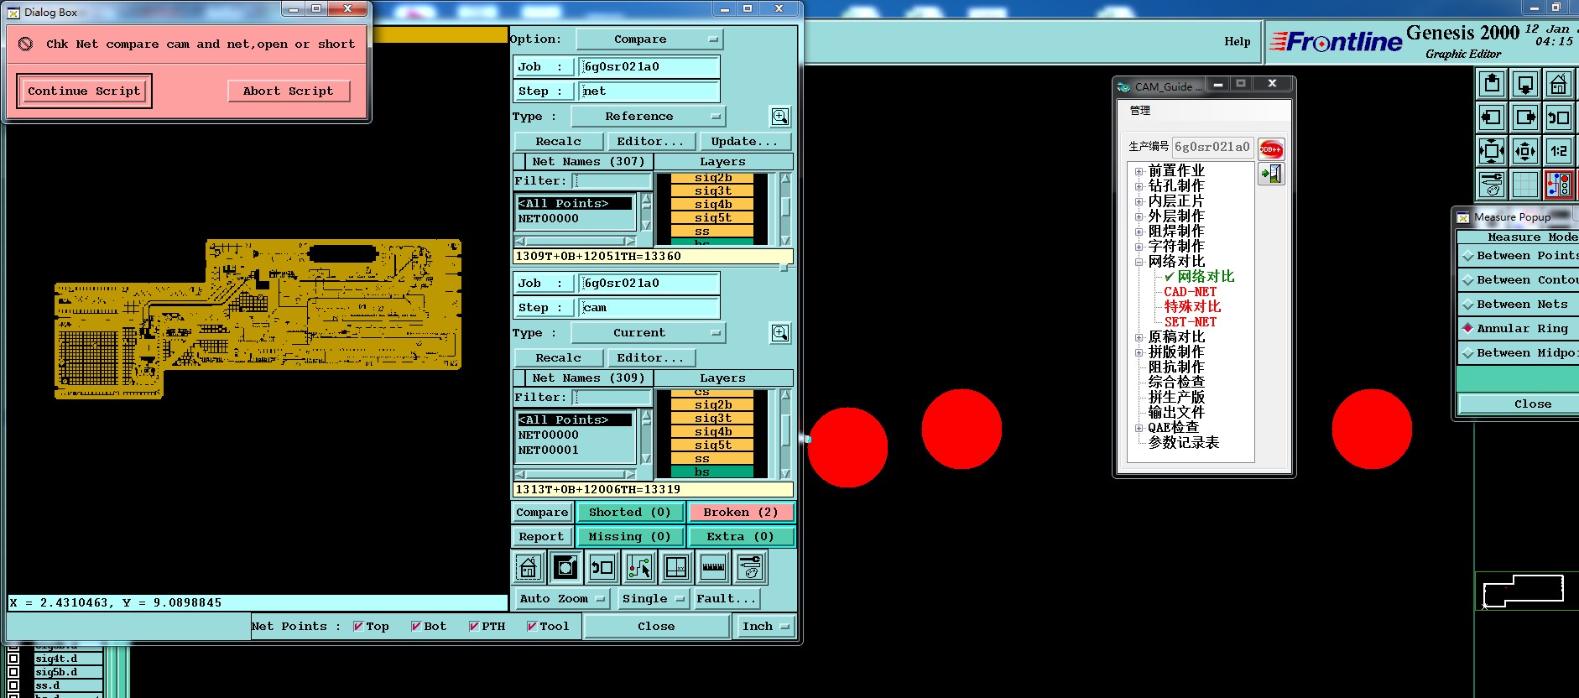The width and height of the screenshot is (1579, 698).
Task: Click the Continue Script button
Action: pos(84,91)
